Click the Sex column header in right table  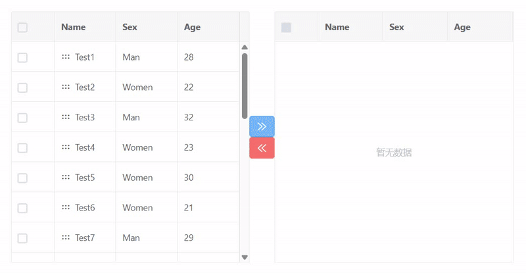click(396, 27)
